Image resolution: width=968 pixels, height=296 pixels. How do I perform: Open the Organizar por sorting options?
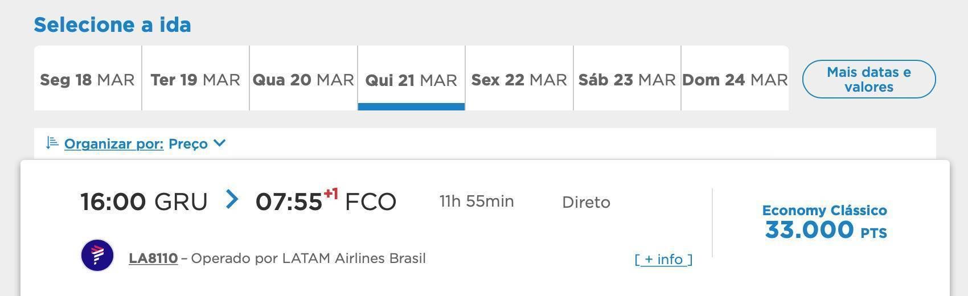click(114, 143)
